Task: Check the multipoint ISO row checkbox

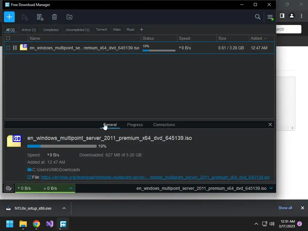Action: tap(8, 48)
